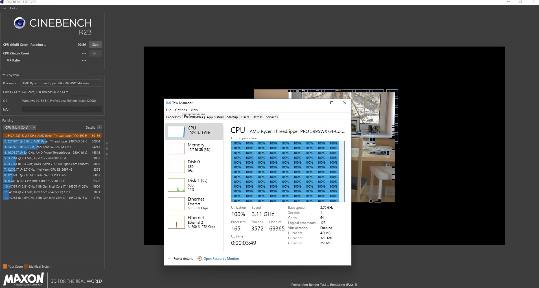This screenshot has height=288, width=539.
Task: Switch to the Details tab
Action: point(257,117)
